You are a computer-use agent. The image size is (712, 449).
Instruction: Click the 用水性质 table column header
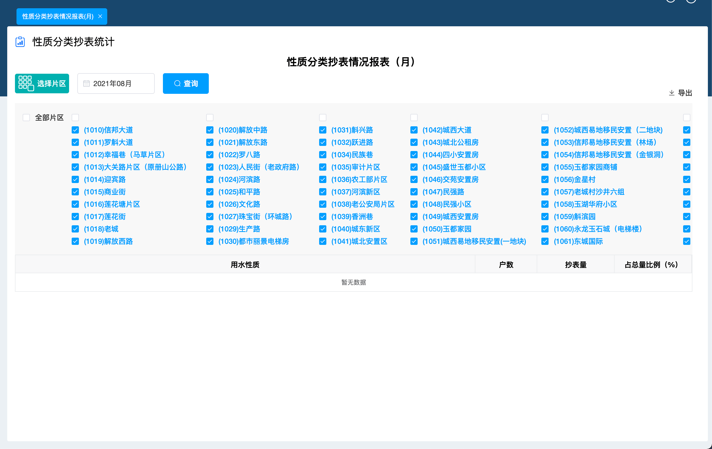click(245, 264)
